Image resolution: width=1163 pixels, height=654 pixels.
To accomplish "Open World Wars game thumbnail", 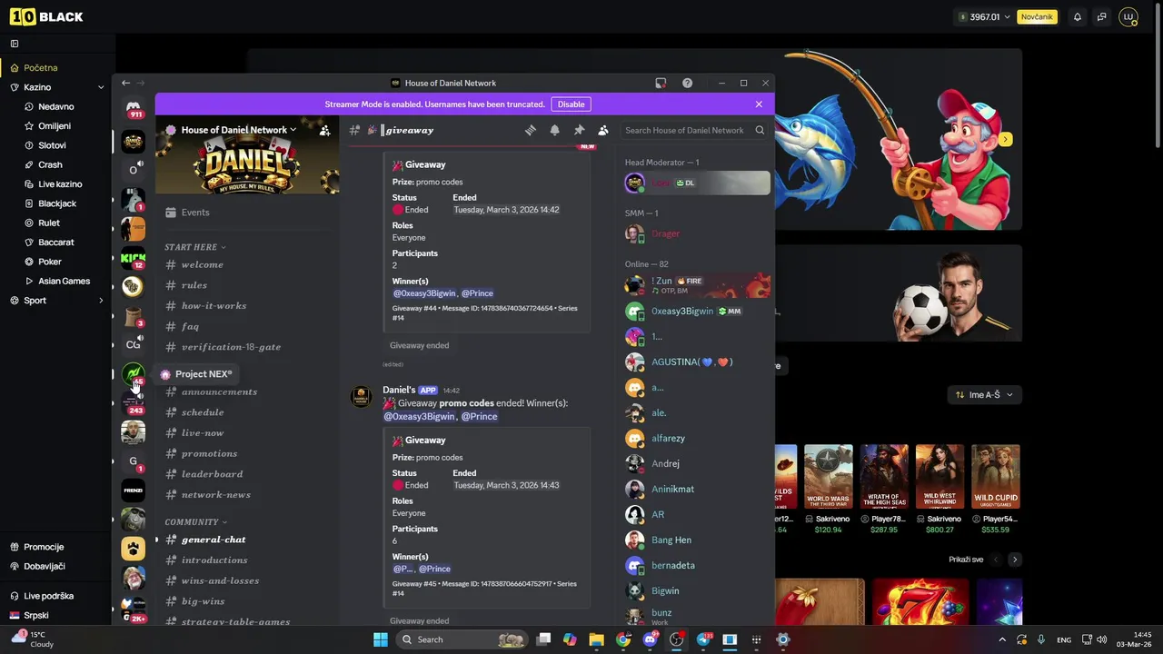I will pyautogui.click(x=829, y=476).
